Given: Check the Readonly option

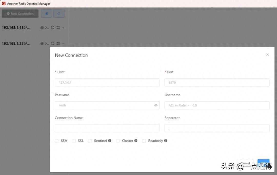Looking at the screenshot, I should [x=144, y=141].
